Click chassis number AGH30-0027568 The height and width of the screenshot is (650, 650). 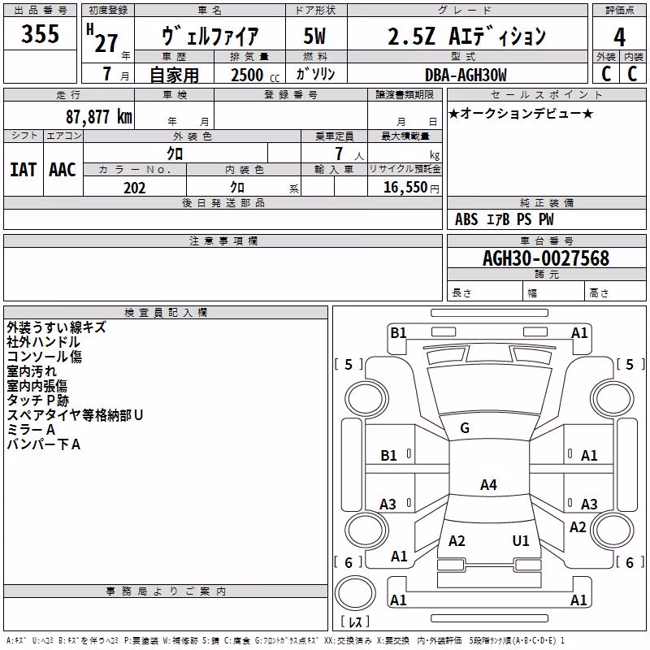pos(546,258)
